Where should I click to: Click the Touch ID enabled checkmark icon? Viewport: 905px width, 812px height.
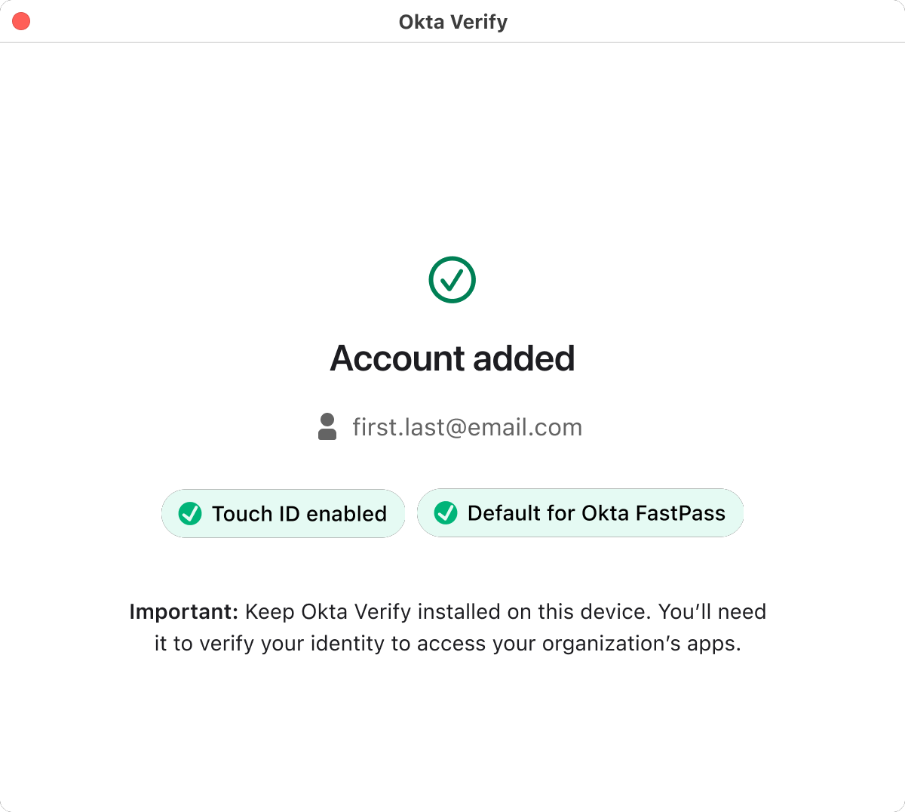tap(190, 514)
